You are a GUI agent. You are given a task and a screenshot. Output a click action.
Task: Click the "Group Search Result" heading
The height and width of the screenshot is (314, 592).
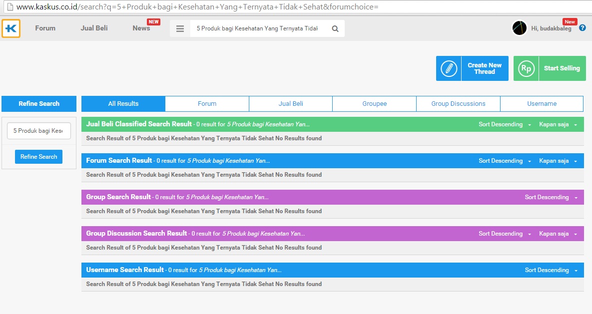(x=118, y=197)
